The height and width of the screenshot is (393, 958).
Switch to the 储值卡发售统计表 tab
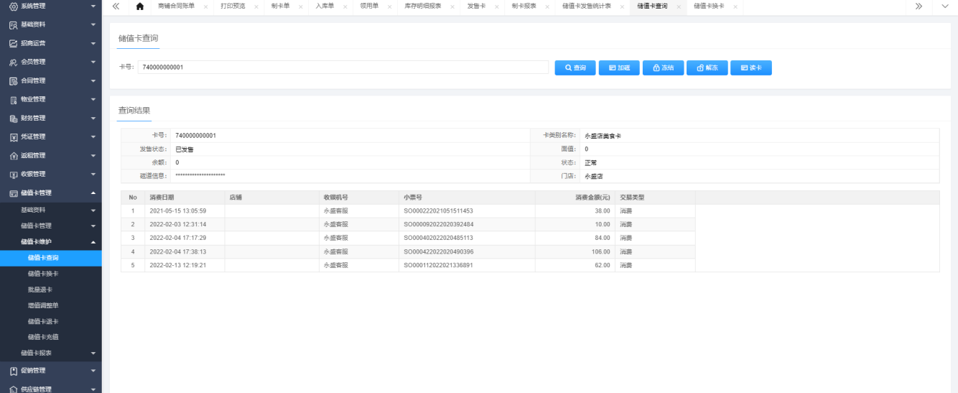[587, 6]
